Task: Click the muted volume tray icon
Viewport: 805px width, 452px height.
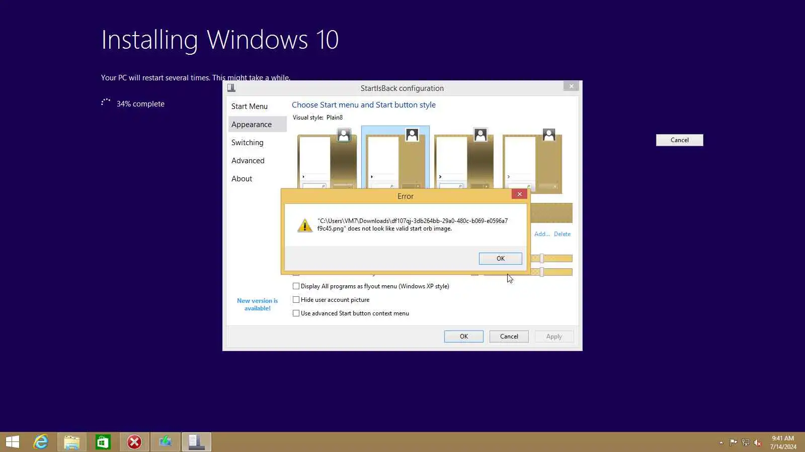Action: (x=757, y=442)
